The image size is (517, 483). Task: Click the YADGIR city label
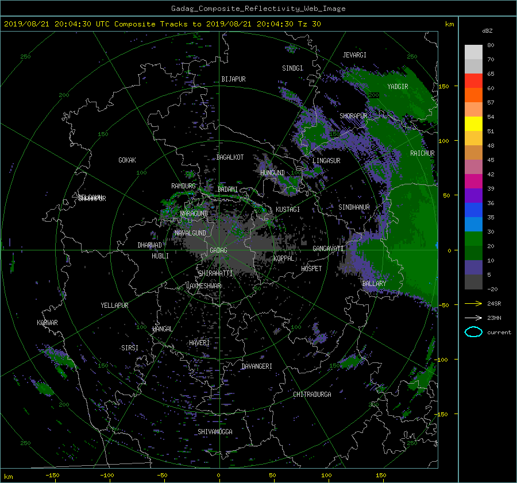pos(398,86)
